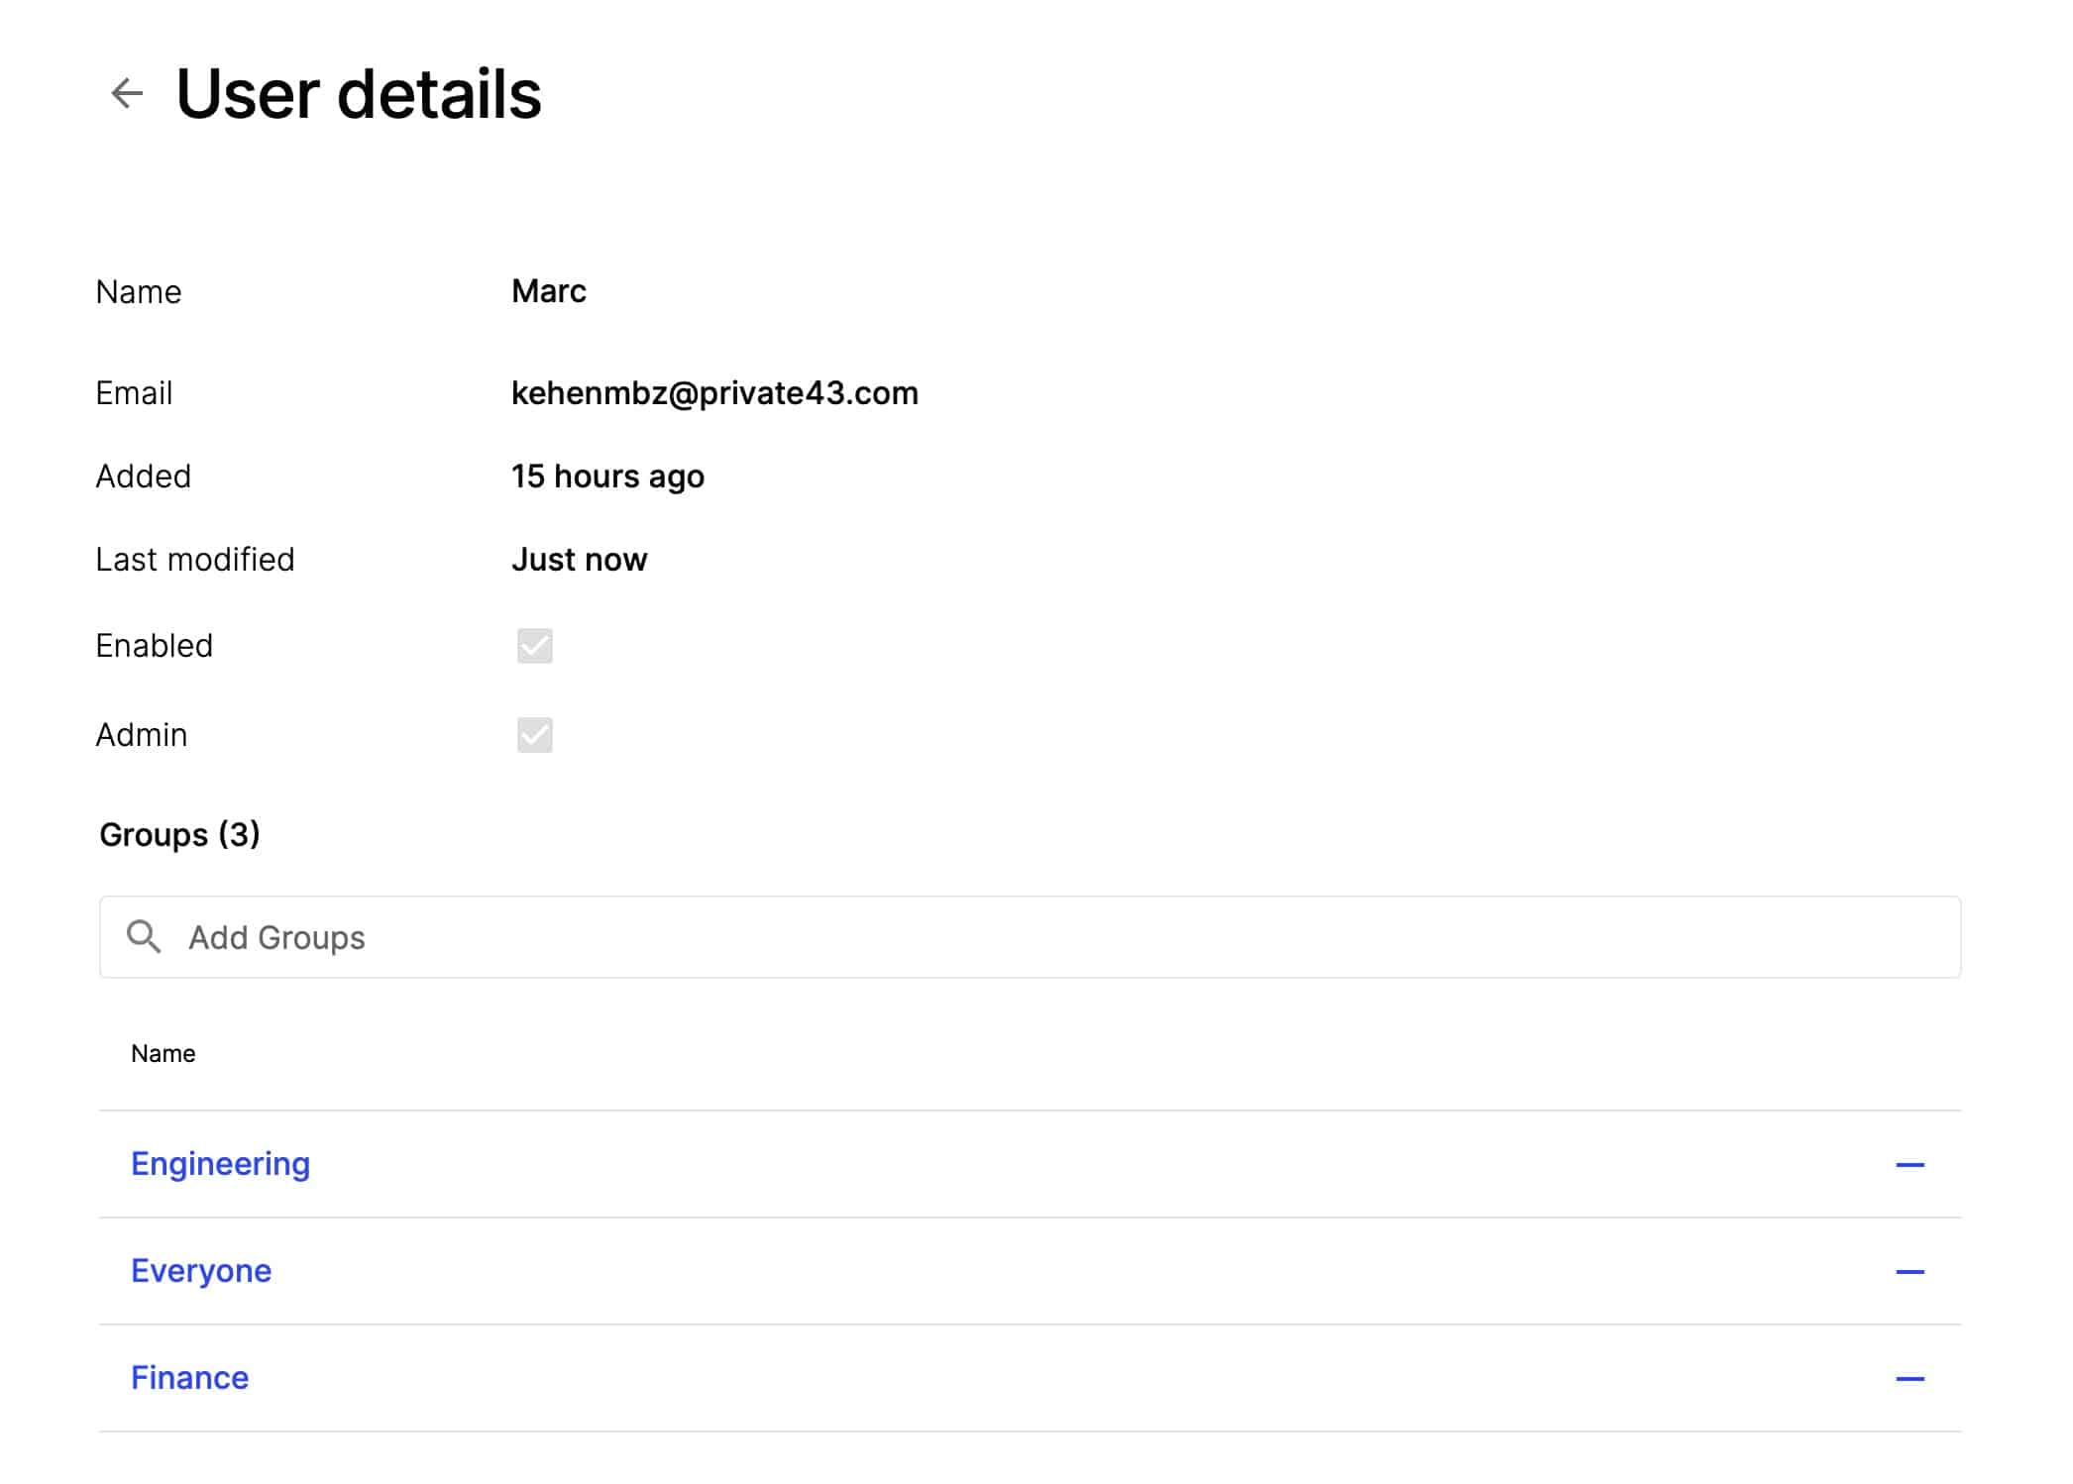Click the email kehenmbz@private43.com
Screen dimensions: 2073x1484
click(714, 393)
